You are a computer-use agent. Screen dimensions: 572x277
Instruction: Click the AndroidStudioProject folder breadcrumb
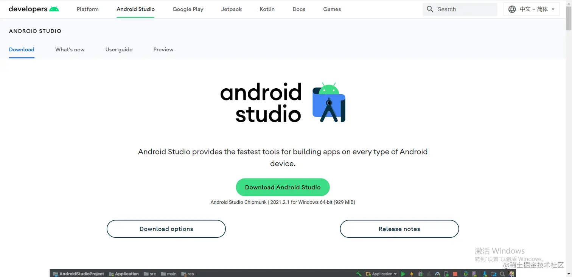pyautogui.click(x=79, y=274)
